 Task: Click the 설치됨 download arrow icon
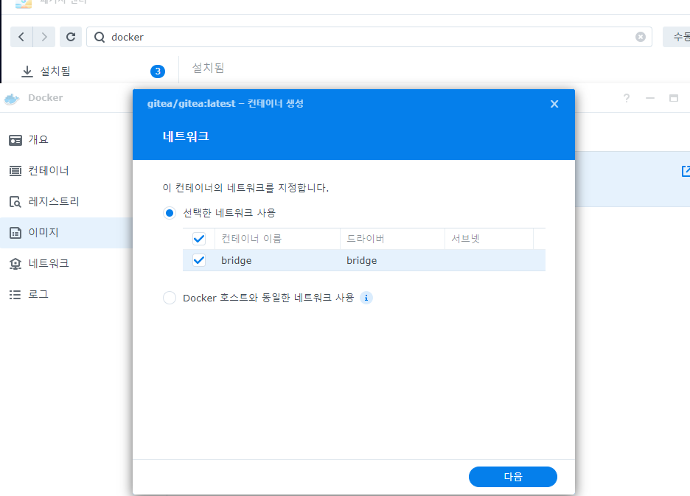27,71
